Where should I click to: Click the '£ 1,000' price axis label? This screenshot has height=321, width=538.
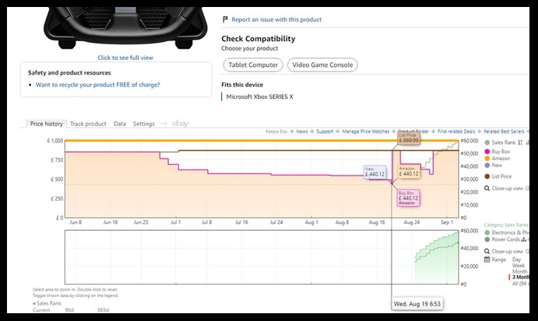pos(55,141)
